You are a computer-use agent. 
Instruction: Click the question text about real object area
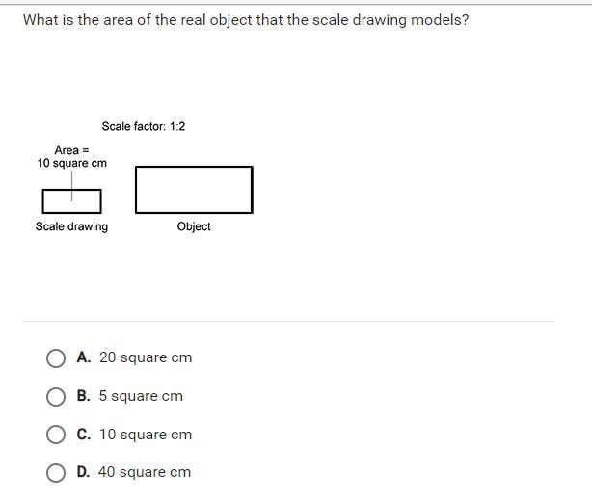point(246,20)
